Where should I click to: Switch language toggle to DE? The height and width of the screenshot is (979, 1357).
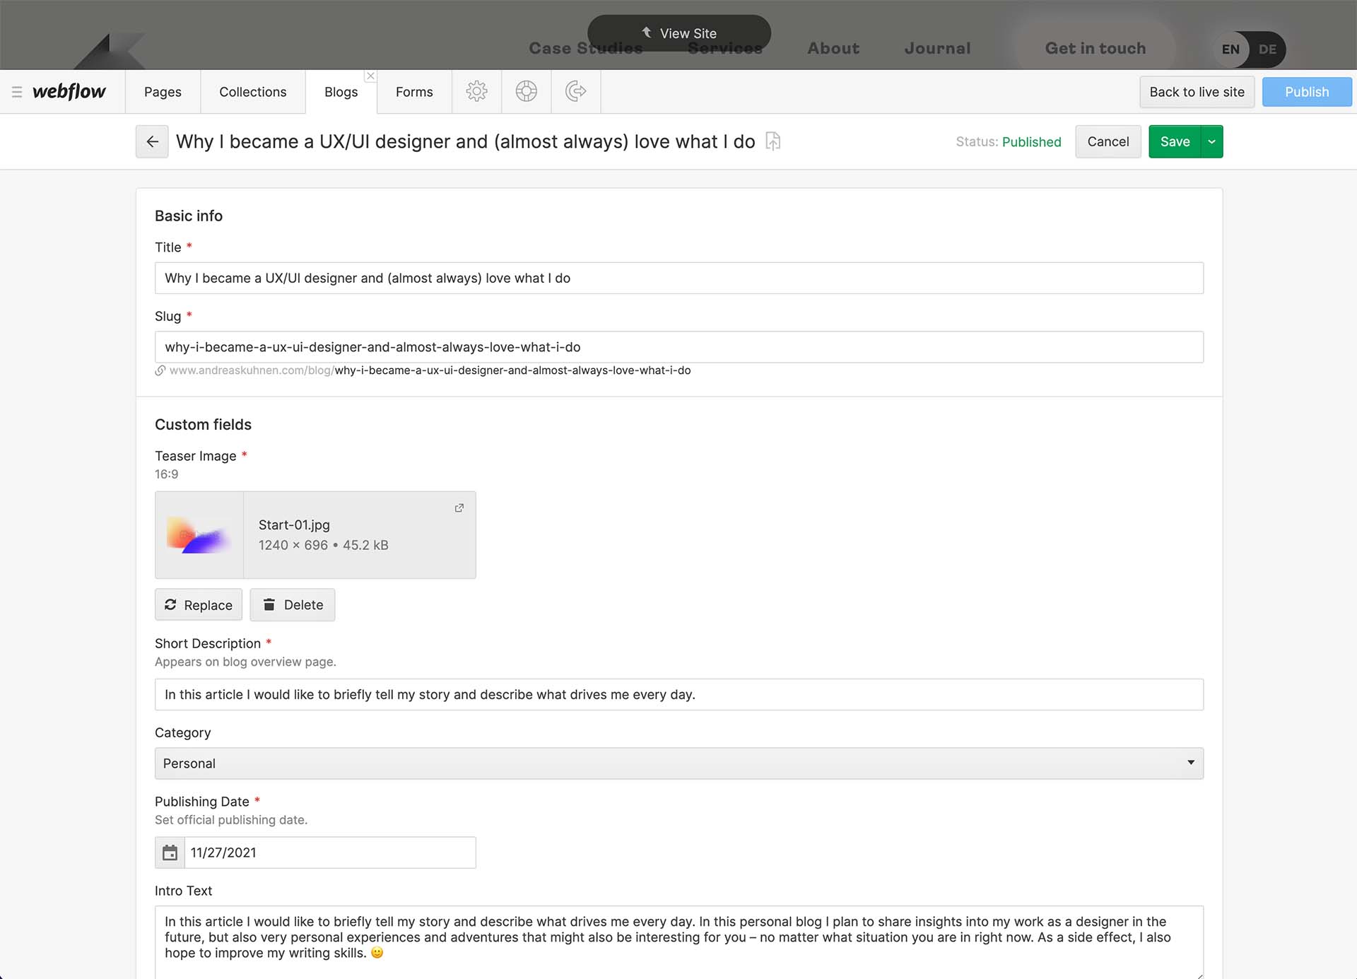click(x=1267, y=49)
